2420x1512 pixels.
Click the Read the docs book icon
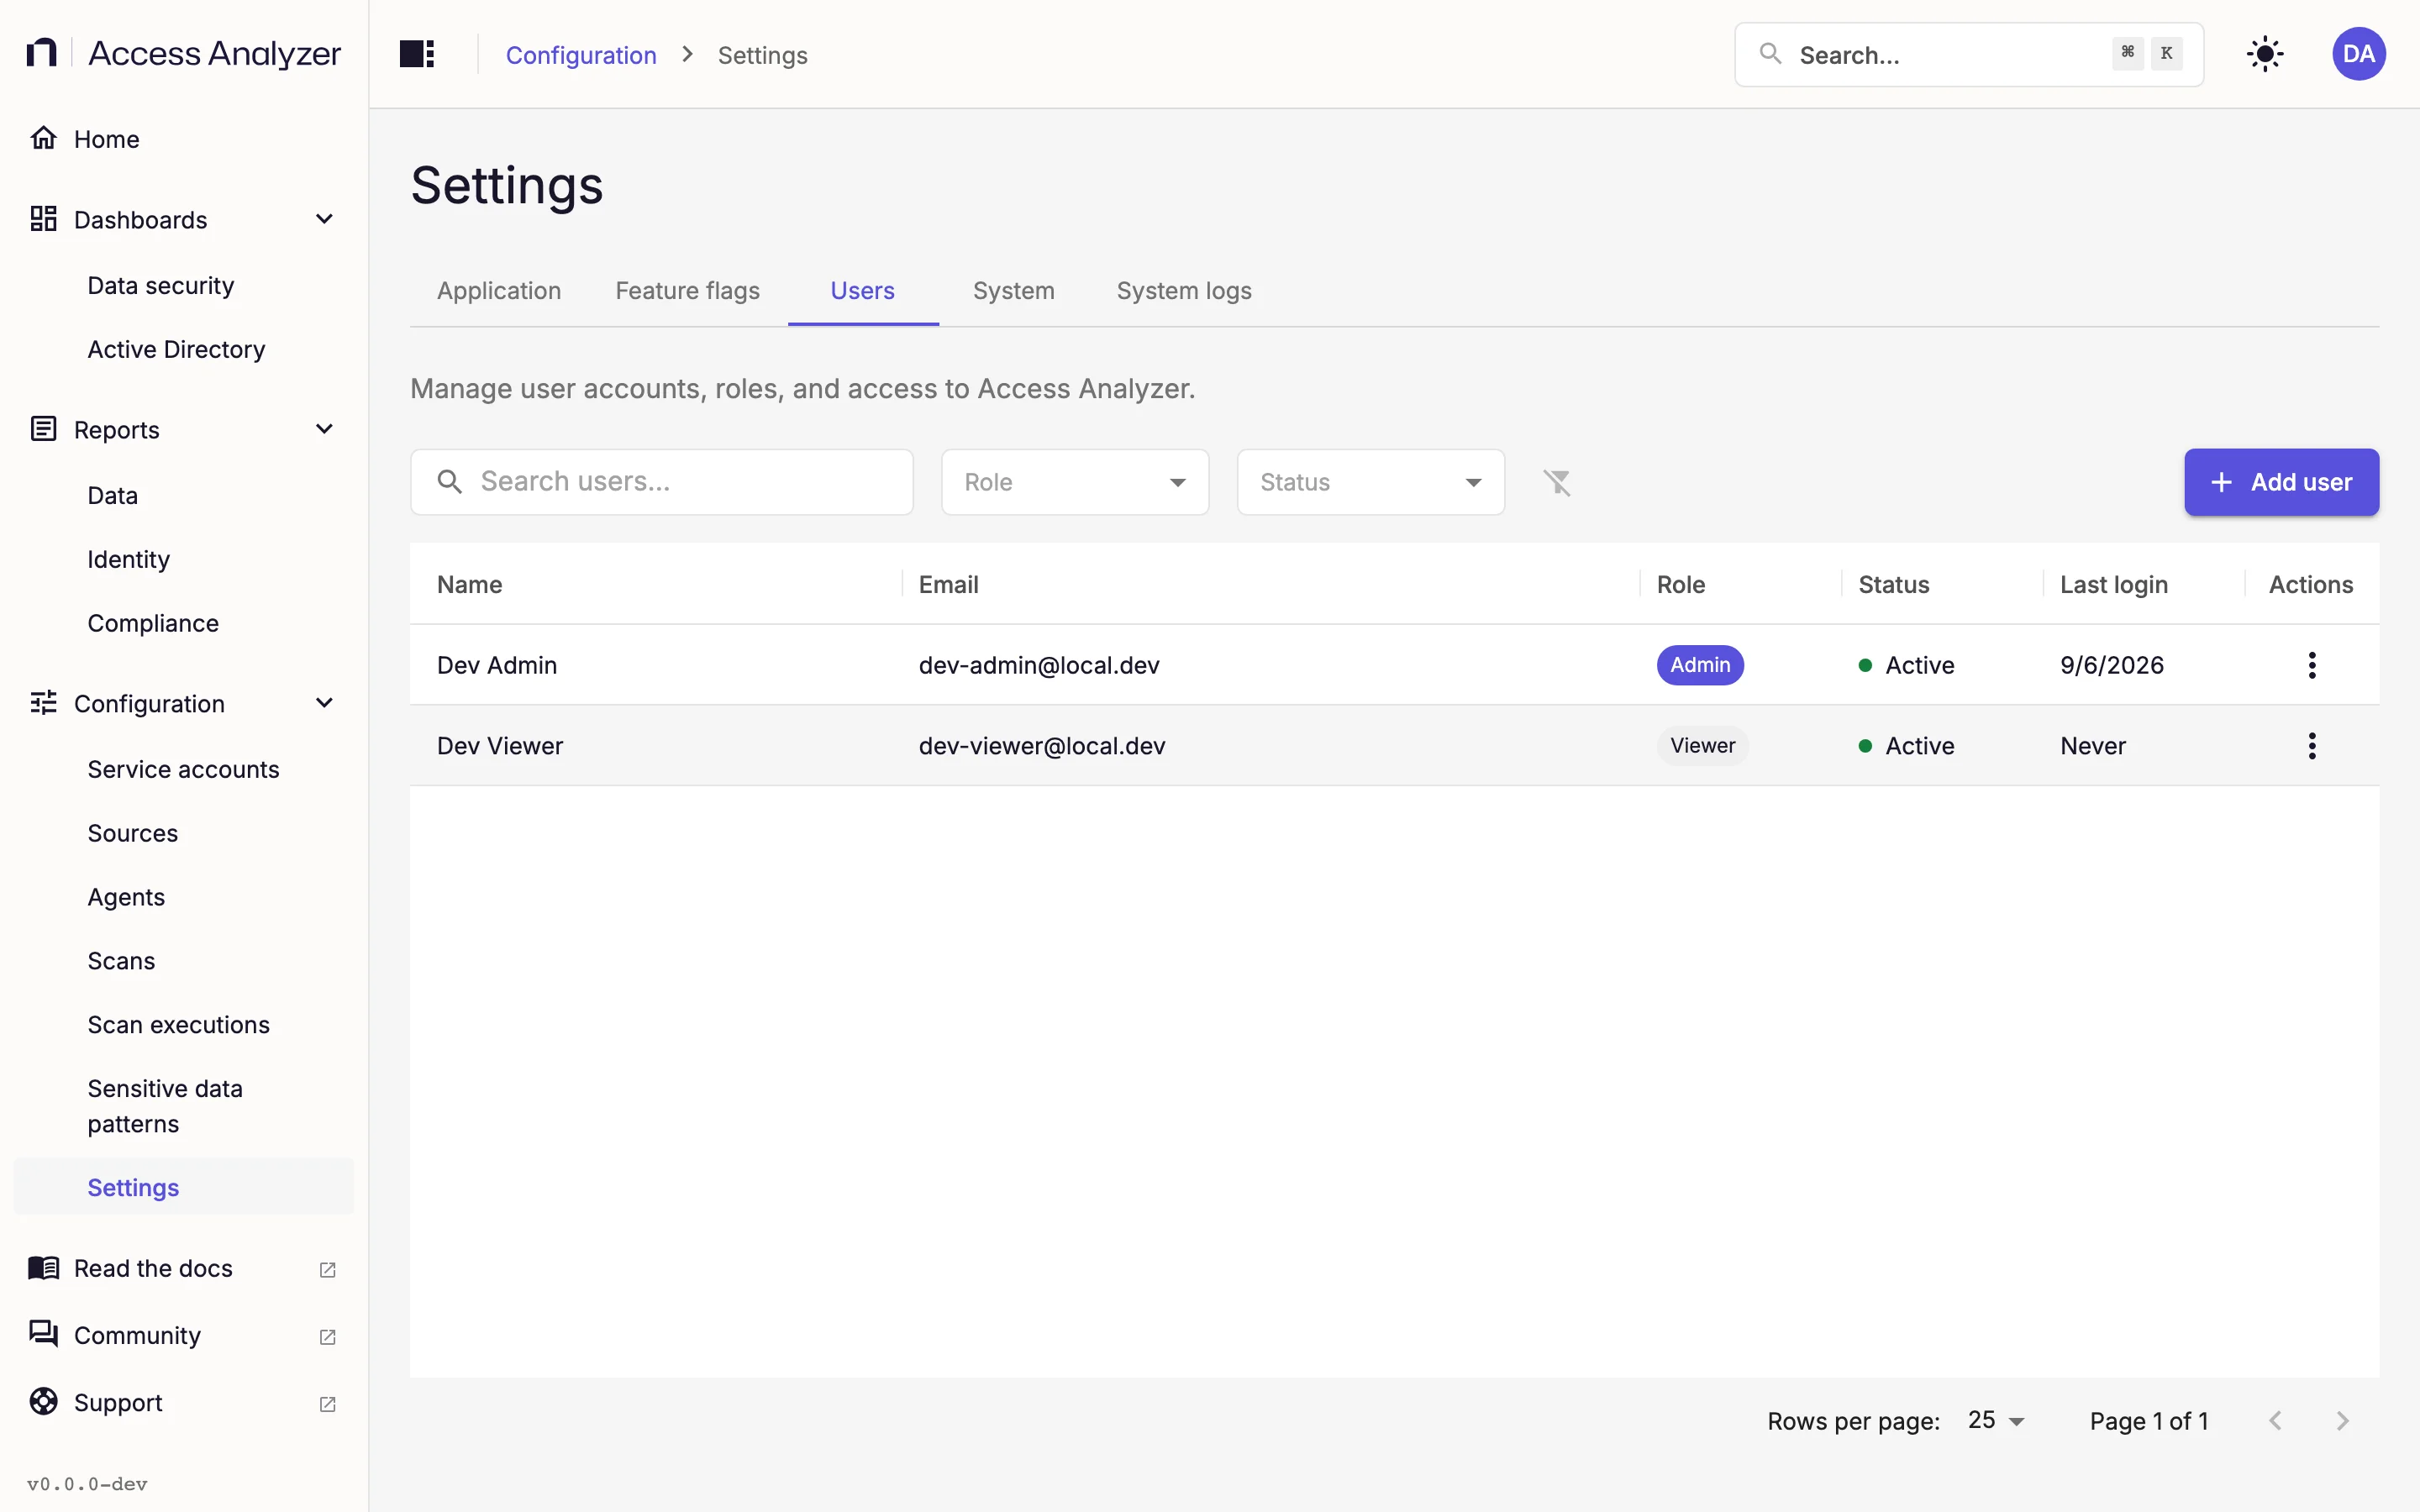[43, 1268]
